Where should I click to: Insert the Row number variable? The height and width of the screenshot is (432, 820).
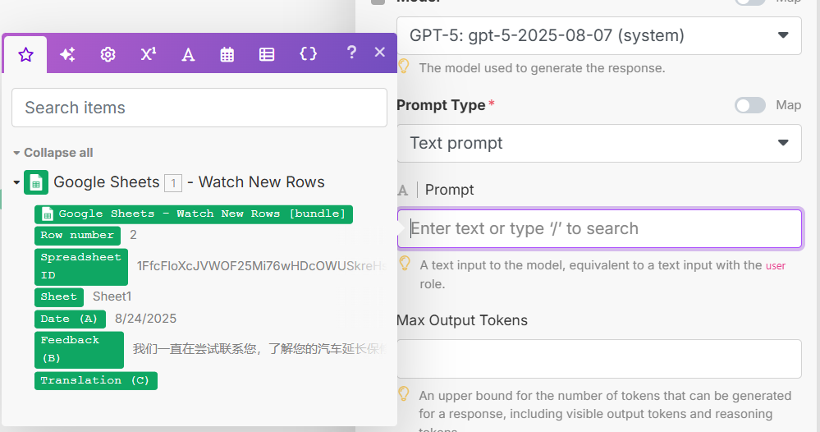coord(77,236)
